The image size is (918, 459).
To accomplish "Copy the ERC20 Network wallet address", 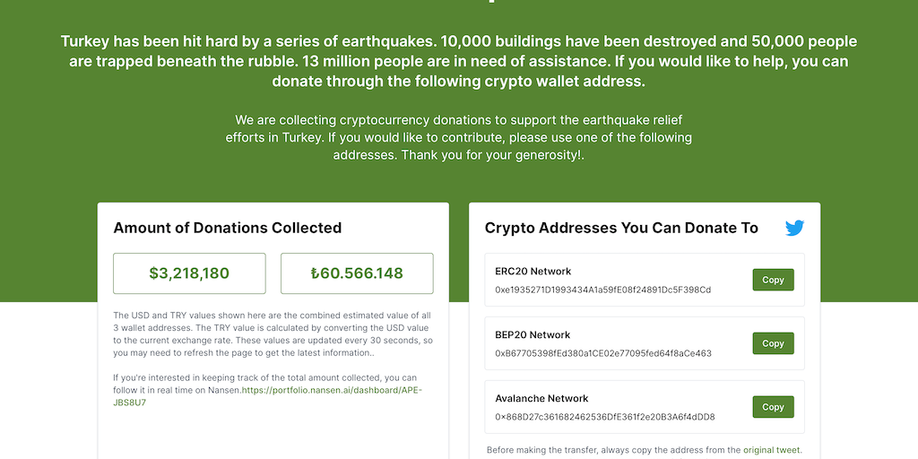I will coord(773,280).
